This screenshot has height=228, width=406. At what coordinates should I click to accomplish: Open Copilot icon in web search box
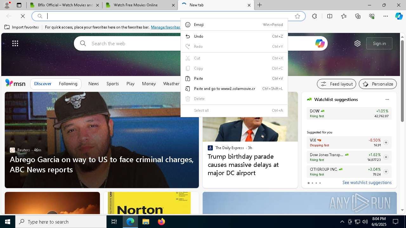click(x=320, y=43)
